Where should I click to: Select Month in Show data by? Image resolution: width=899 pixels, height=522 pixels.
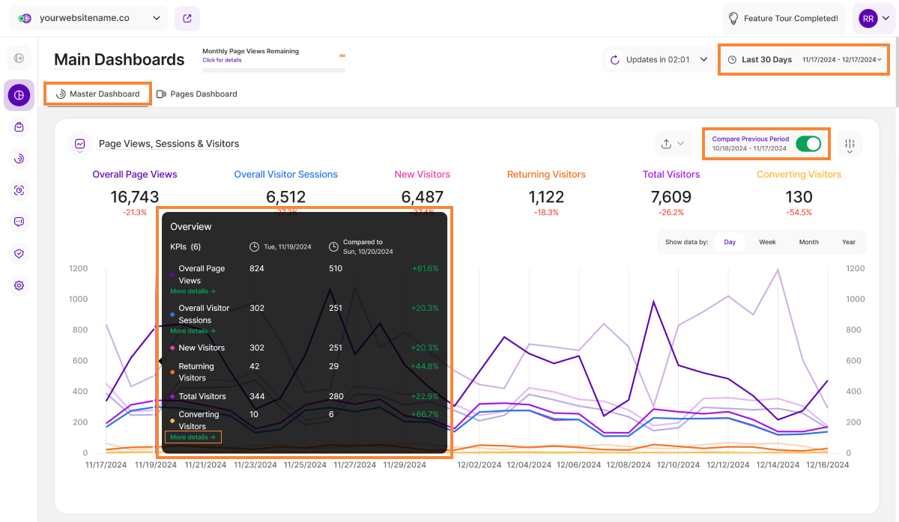[808, 242]
